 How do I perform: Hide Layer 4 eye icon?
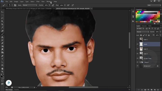pos(137,49)
